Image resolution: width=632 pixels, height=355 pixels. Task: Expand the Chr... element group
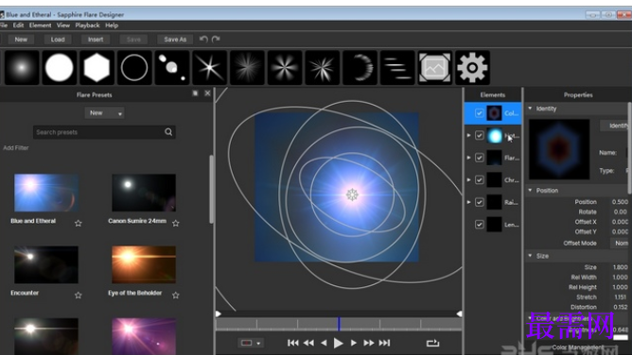[x=468, y=179]
